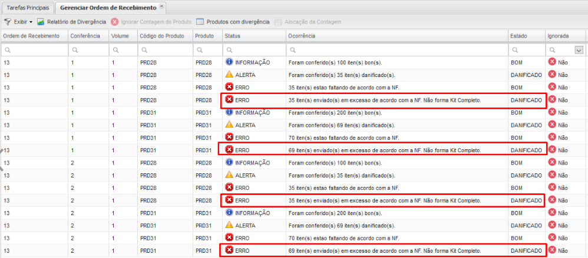Click info icon in Conferência 2 PRD31 INFORMAÇÃO row
588x258 pixels.
tap(230, 212)
